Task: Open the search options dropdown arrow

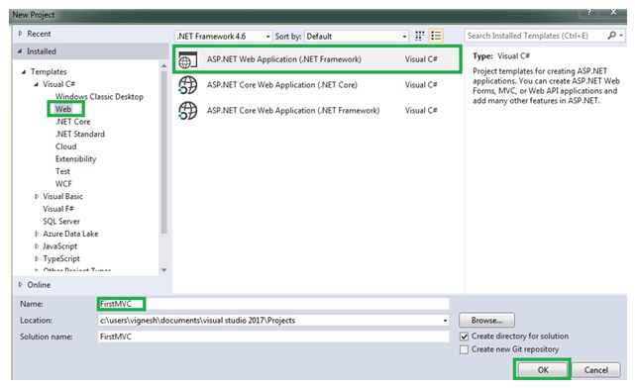Action: [621, 36]
